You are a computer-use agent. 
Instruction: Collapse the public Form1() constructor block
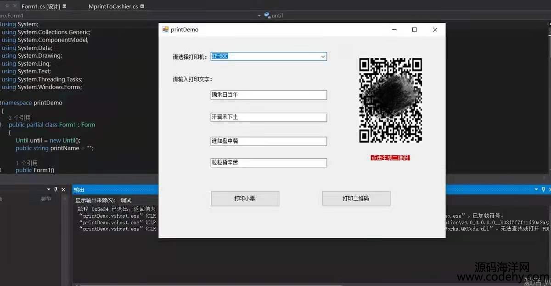[1, 170]
